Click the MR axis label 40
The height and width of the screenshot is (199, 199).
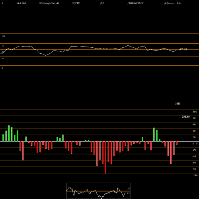(194, 131)
